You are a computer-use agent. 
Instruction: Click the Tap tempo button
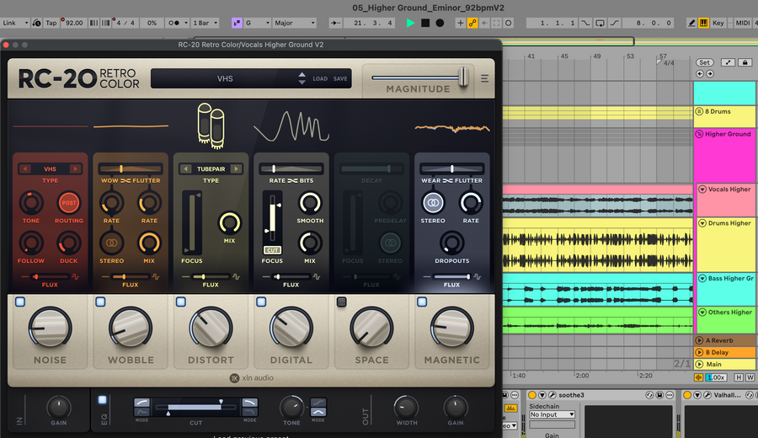pyautogui.click(x=51, y=23)
